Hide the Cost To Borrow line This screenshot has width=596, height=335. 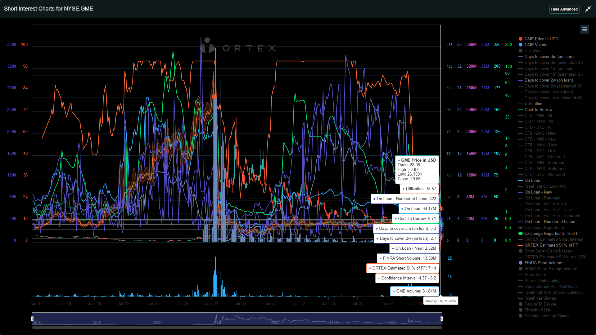[538, 109]
